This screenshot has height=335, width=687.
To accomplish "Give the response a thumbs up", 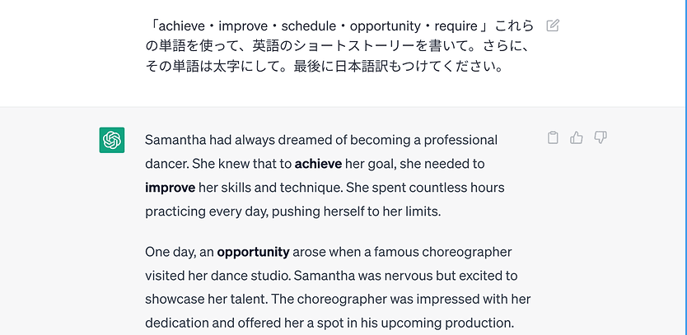I will coord(576,137).
